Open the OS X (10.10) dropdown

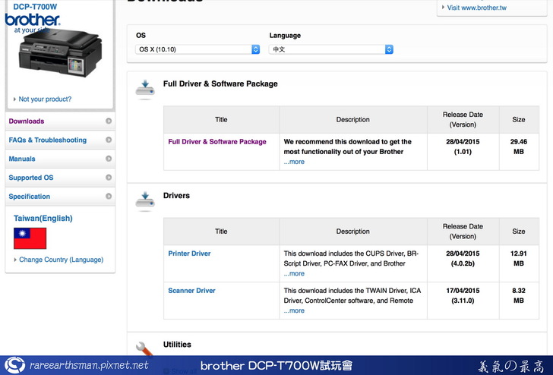pos(197,49)
